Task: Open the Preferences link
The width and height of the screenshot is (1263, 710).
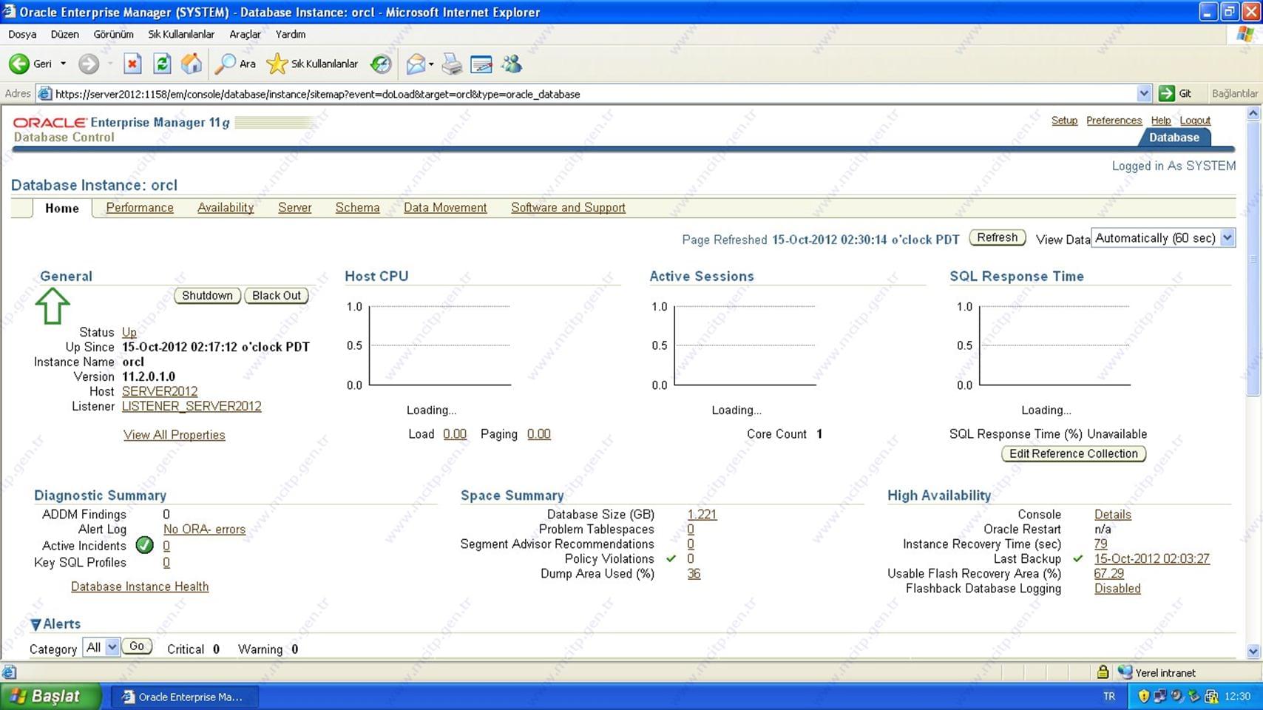Action: click(x=1114, y=121)
